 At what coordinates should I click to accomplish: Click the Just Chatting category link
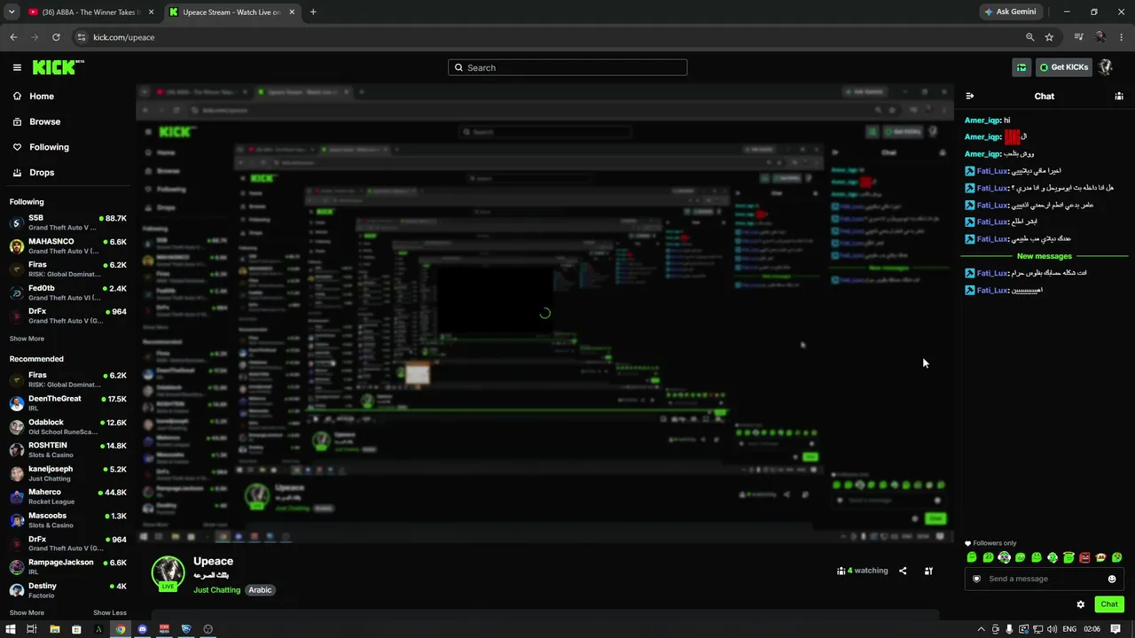click(x=216, y=590)
